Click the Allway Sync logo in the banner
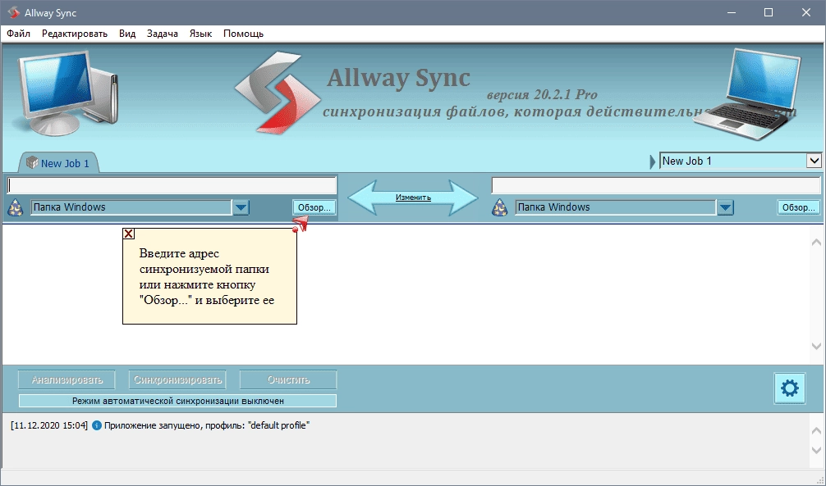The image size is (826, 486). click(278, 92)
